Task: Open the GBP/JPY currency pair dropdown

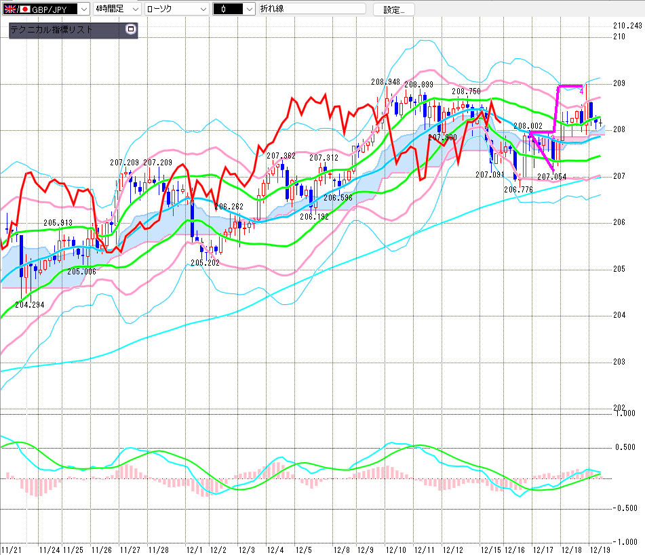Action: (83, 9)
